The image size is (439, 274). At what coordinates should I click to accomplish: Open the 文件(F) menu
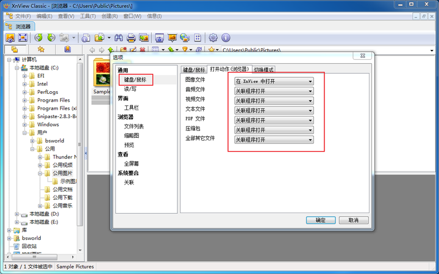tap(23, 16)
